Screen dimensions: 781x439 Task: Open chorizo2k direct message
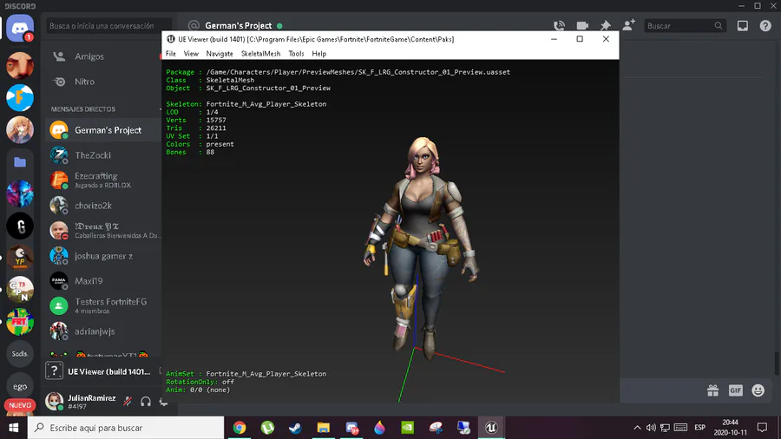click(102, 206)
